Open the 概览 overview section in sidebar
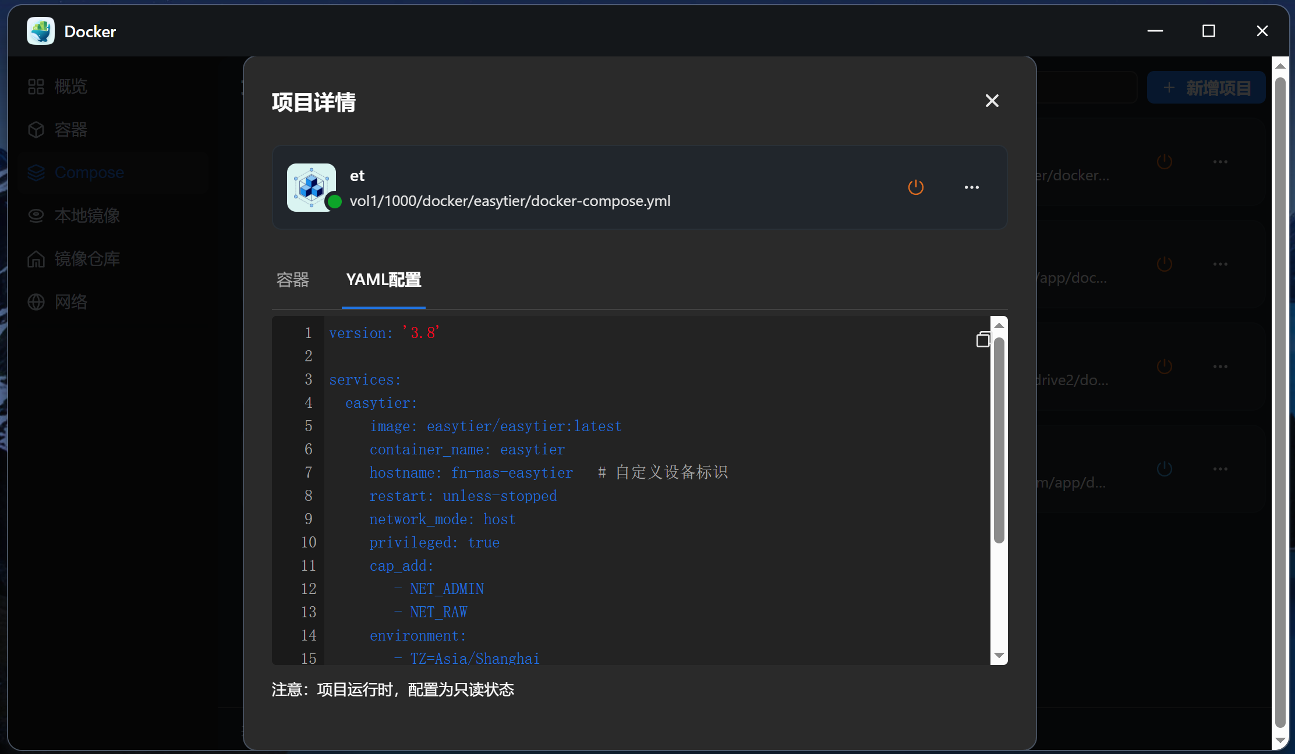 point(70,86)
